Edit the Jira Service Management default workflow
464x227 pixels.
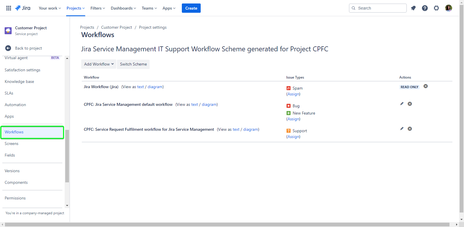[402, 104]
